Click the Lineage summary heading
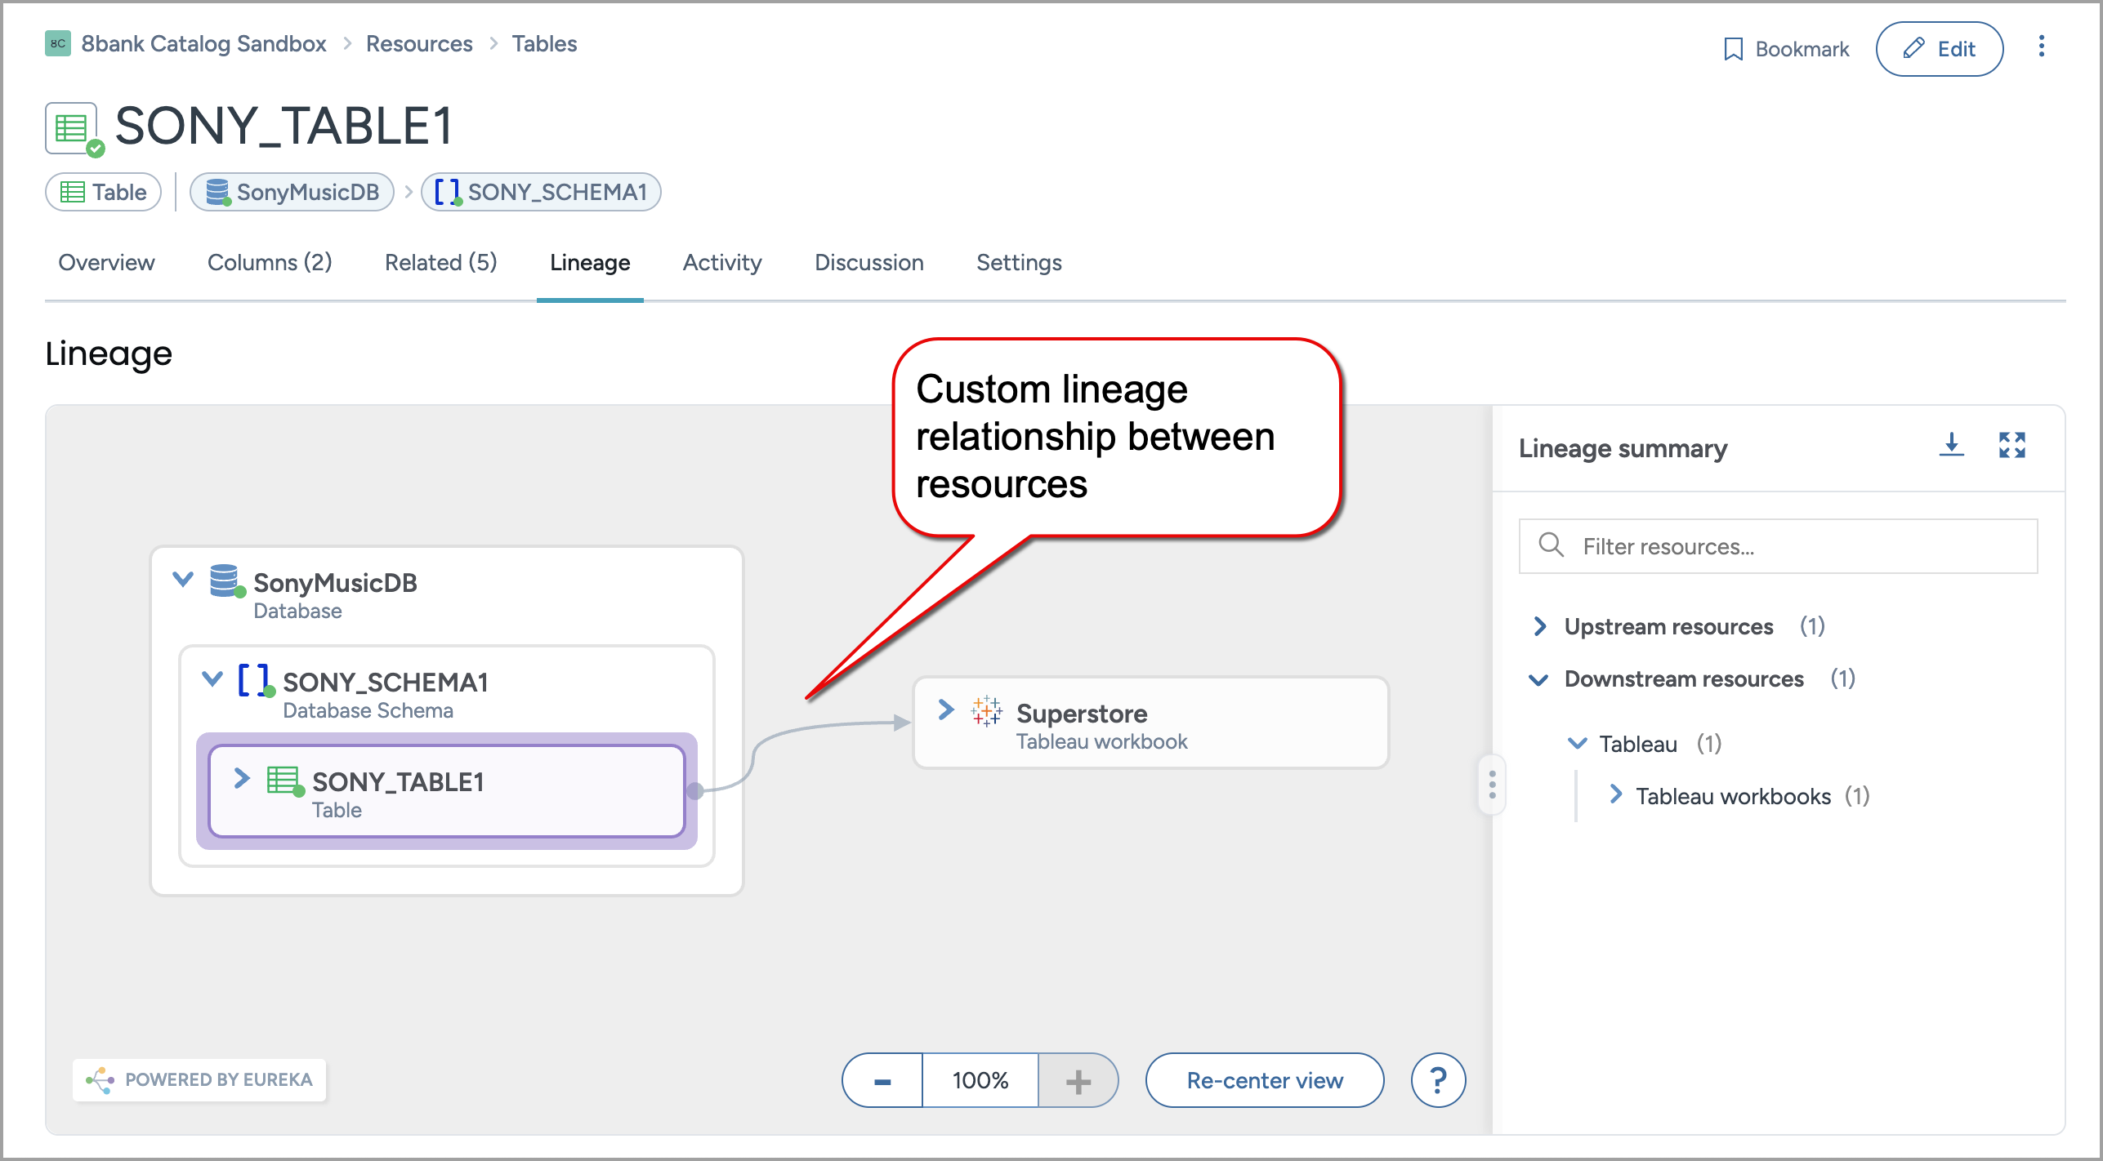 click(1623, 448)
